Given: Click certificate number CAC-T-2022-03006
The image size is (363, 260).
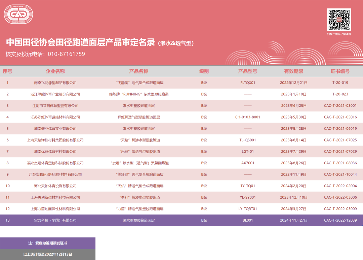Looking at the screenshot, I should coord(340,197).
